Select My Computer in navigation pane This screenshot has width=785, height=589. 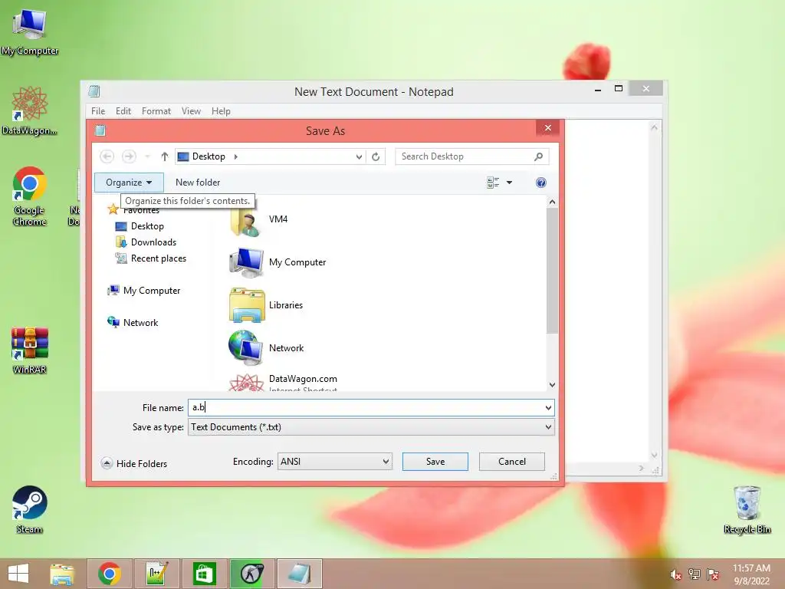(x=143, y=291)
